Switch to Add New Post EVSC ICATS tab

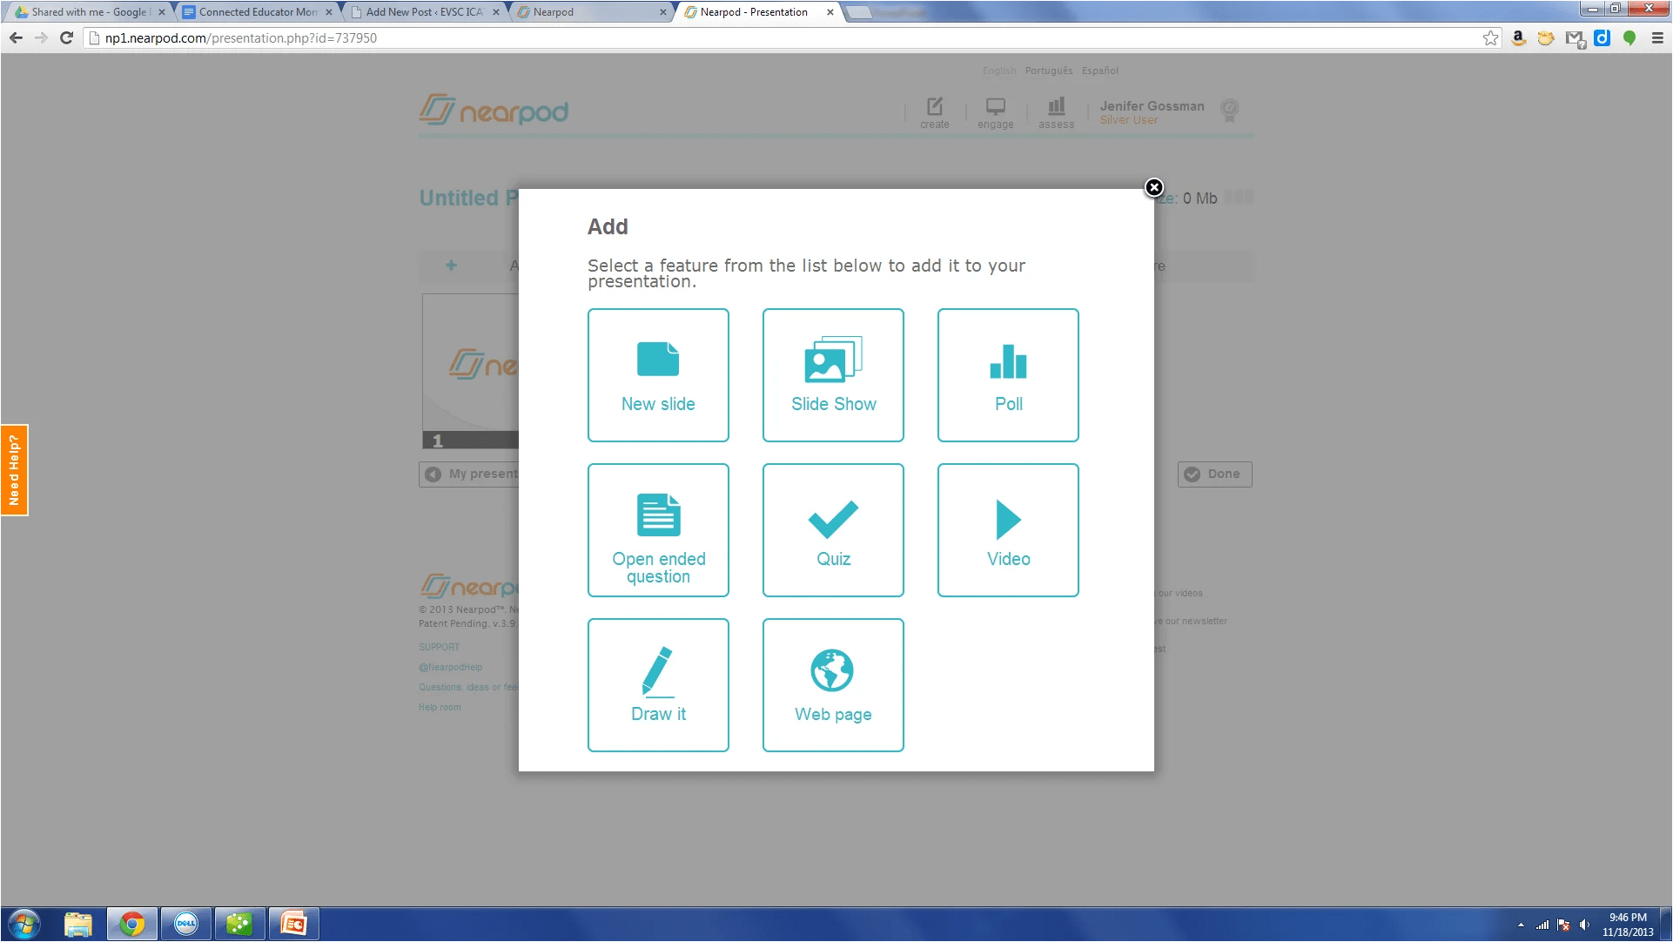(424, 12)
